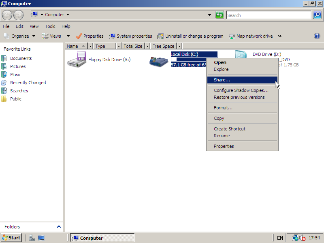Expand the Views dropdown arrow
This screenshot has width=324, height=243.
click(x=68, y=36)
